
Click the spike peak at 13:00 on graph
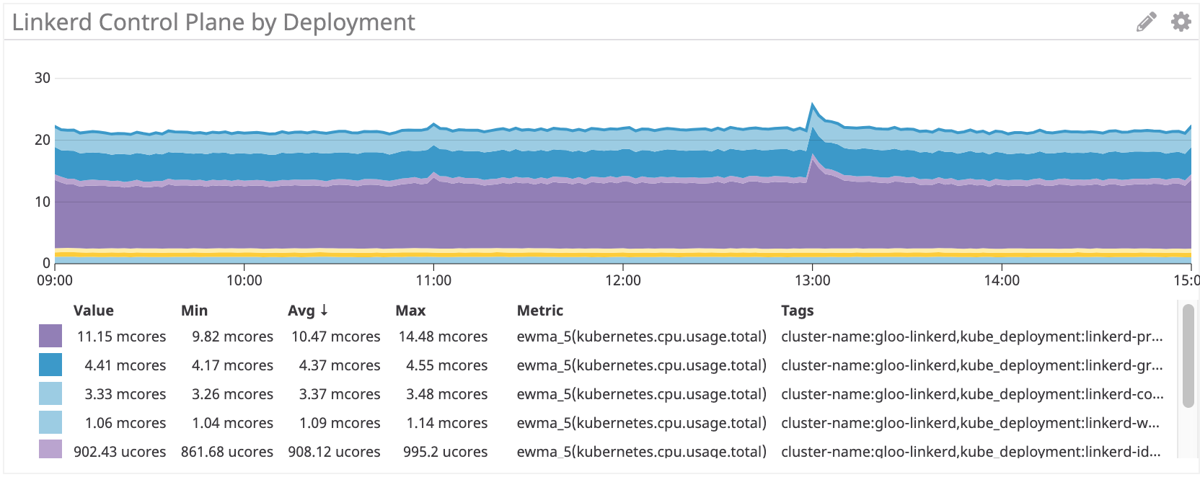(x=813, y=104)
